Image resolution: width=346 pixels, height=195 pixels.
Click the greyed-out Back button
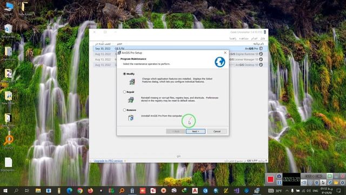click(x=176, y=131)
